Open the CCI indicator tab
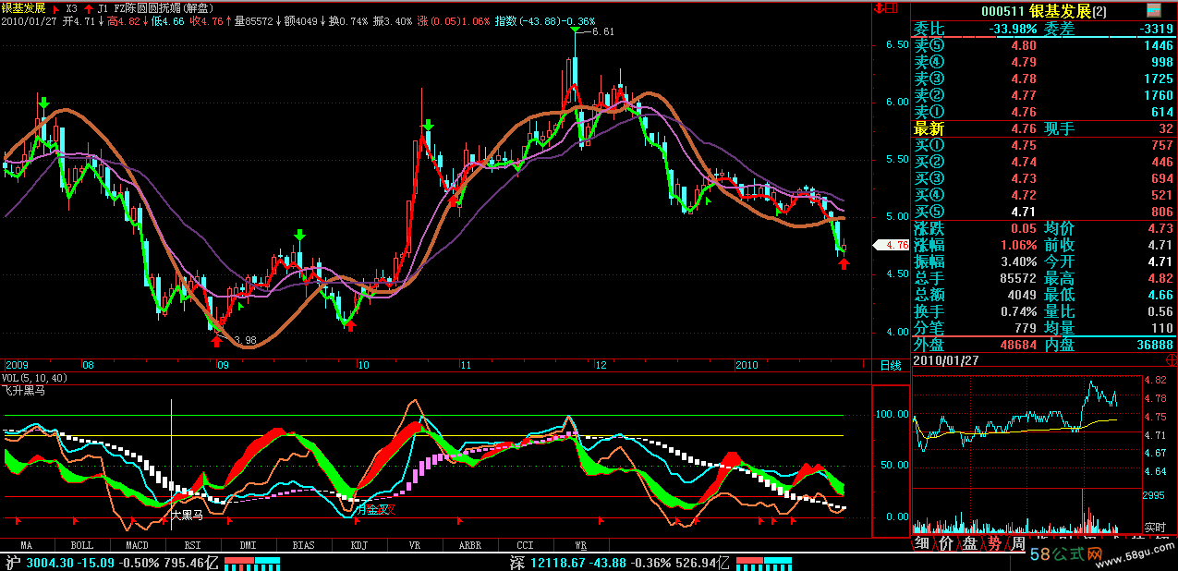 525,545
